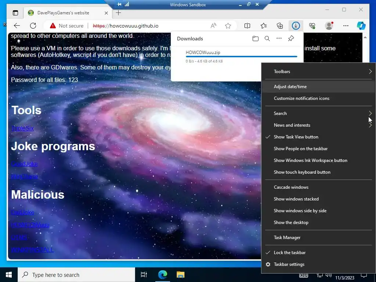Click the Task View taskbar icon

144,275
